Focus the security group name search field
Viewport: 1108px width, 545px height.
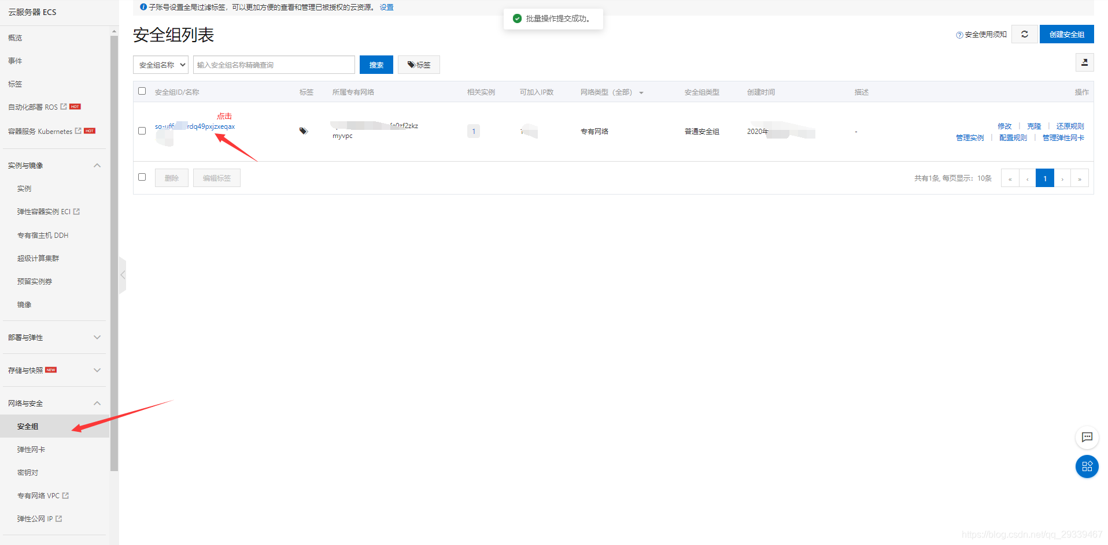point(274,65)
